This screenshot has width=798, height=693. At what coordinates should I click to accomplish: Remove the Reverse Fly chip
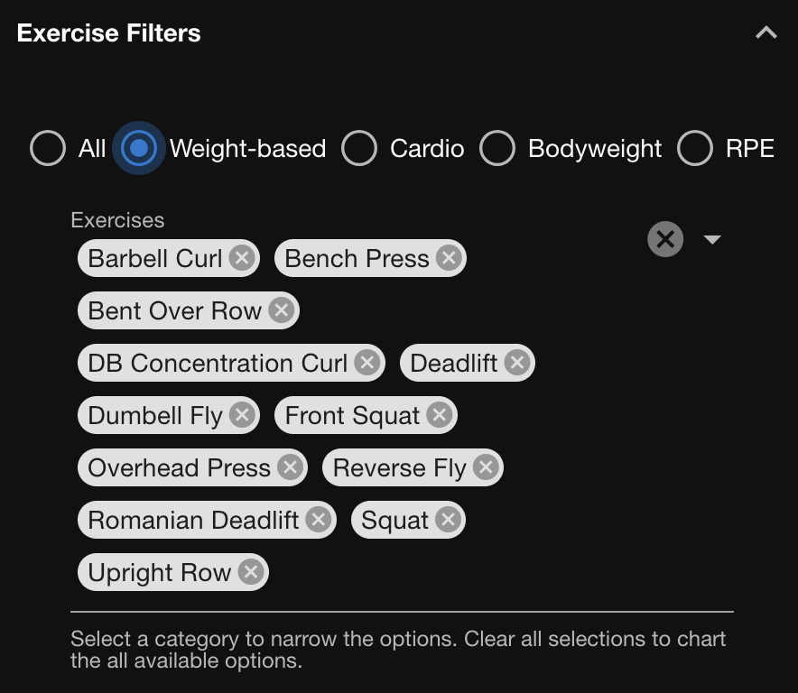486,468
